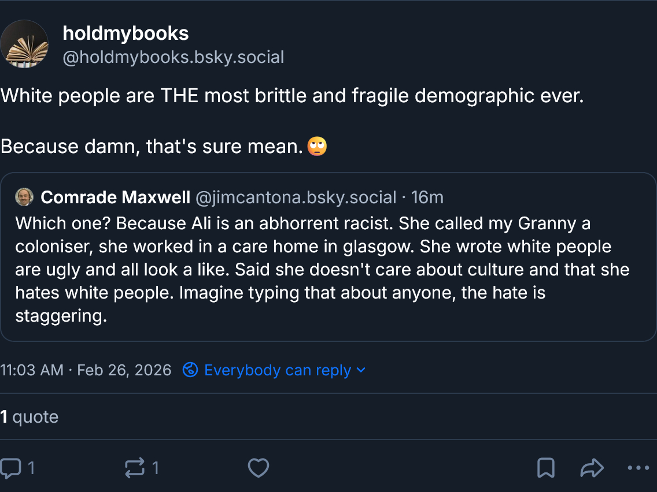Open the three-dot more options menu
This screenshot has height=492, width=657.
pyautogui.click(x=638, y=468)
